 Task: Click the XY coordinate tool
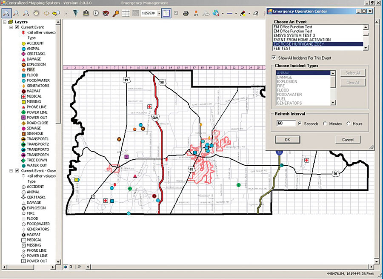[x=196, y=13]
